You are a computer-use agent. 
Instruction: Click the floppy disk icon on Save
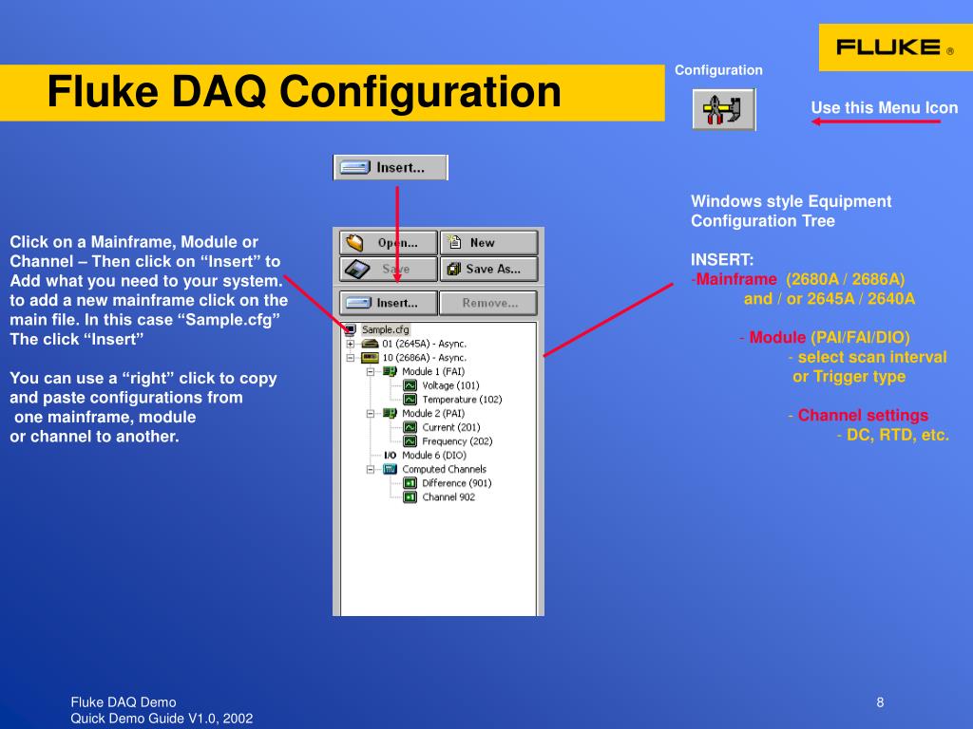357,269
